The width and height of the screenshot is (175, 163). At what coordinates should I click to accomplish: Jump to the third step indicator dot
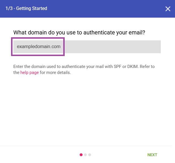[x=90, y=155]
